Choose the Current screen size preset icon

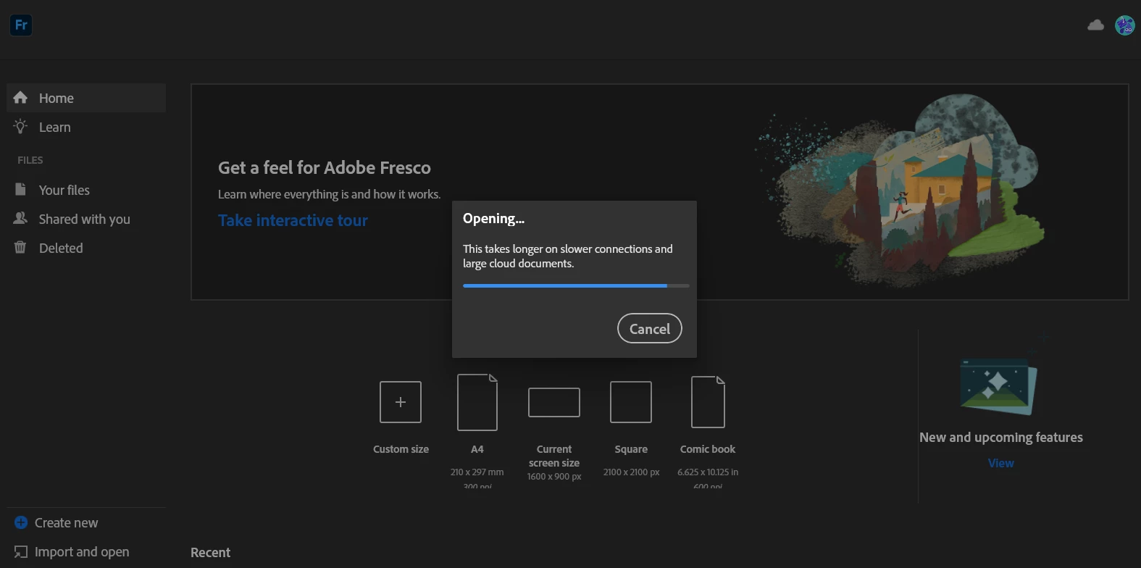[554, 402]
